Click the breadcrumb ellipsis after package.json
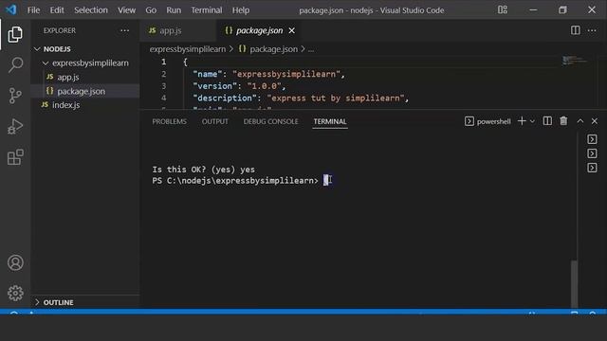This screenshot has height=341, width=607. coord(311,49)
